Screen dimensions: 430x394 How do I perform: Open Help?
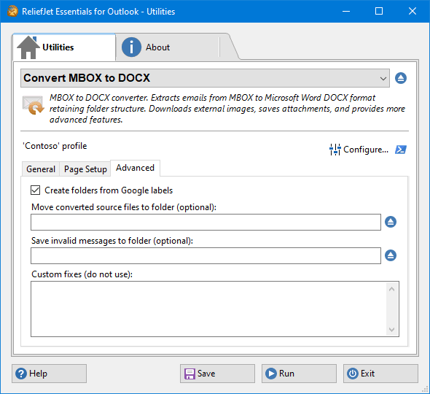click(x=49, y=374)
